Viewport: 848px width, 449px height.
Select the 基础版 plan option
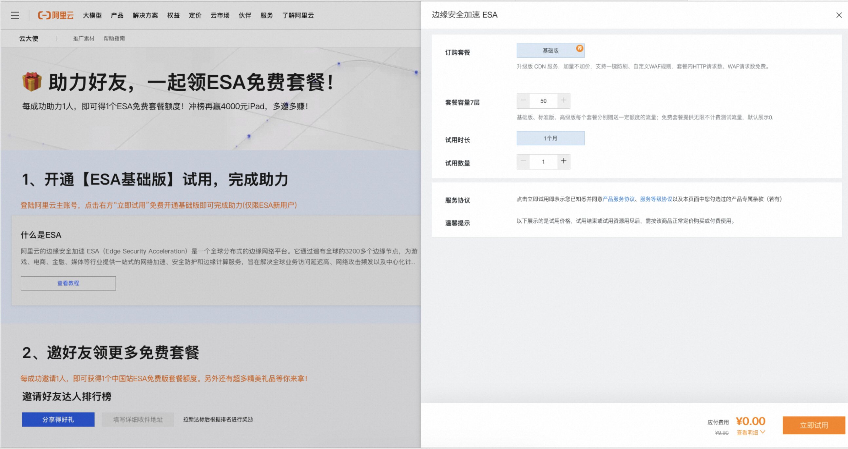(x=550, y=51)
